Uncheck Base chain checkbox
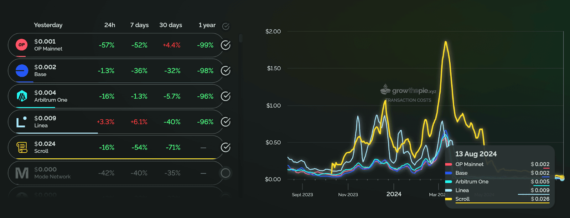This screenshot has width=570, height=218. coord(226,71)
